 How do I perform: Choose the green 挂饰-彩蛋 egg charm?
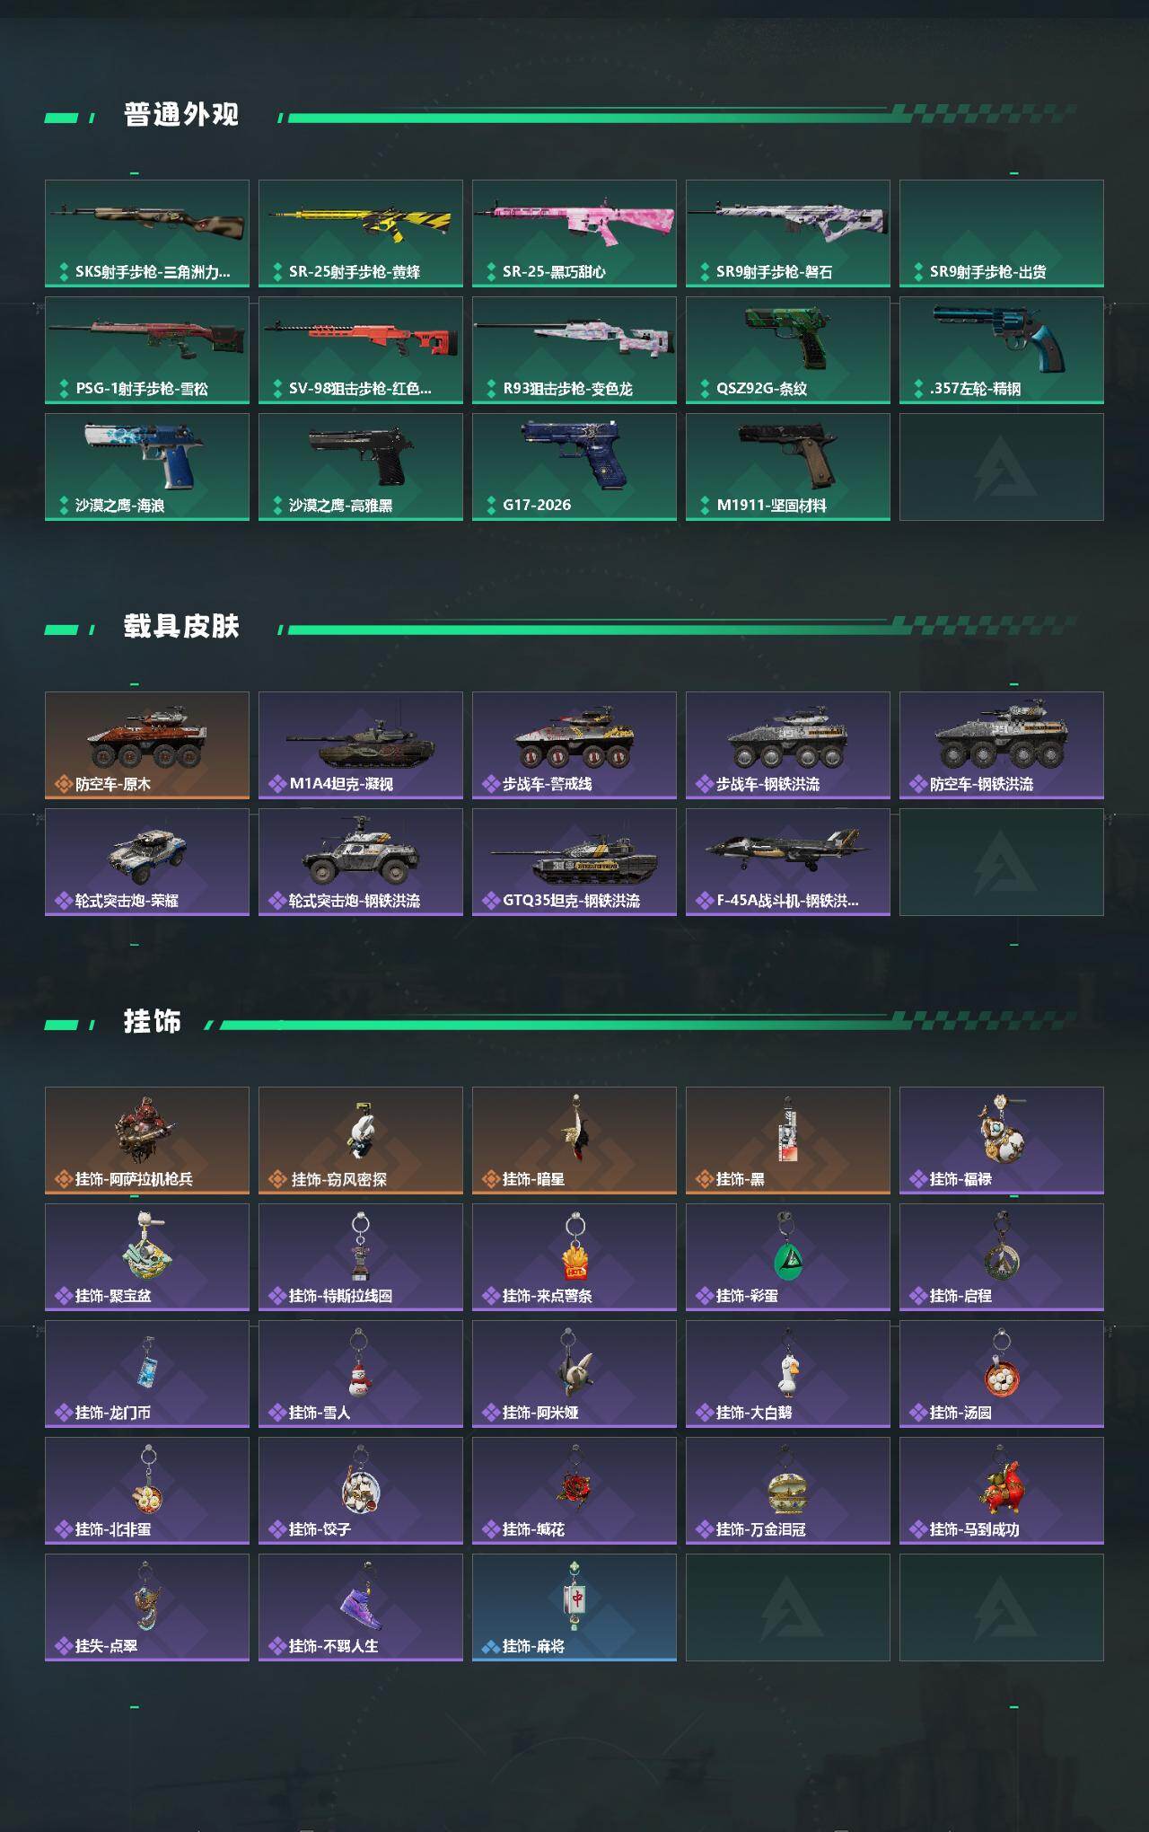(788, 1257)
